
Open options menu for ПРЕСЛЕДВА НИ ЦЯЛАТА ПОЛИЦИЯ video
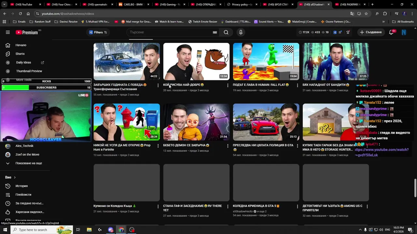297,146
